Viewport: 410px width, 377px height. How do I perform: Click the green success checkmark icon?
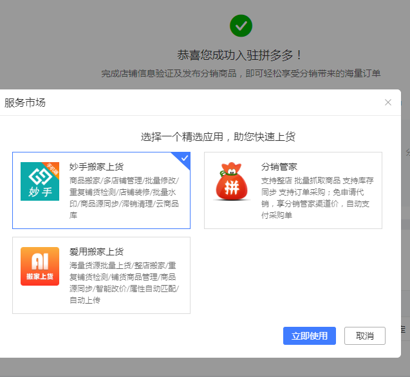[241, 26]
